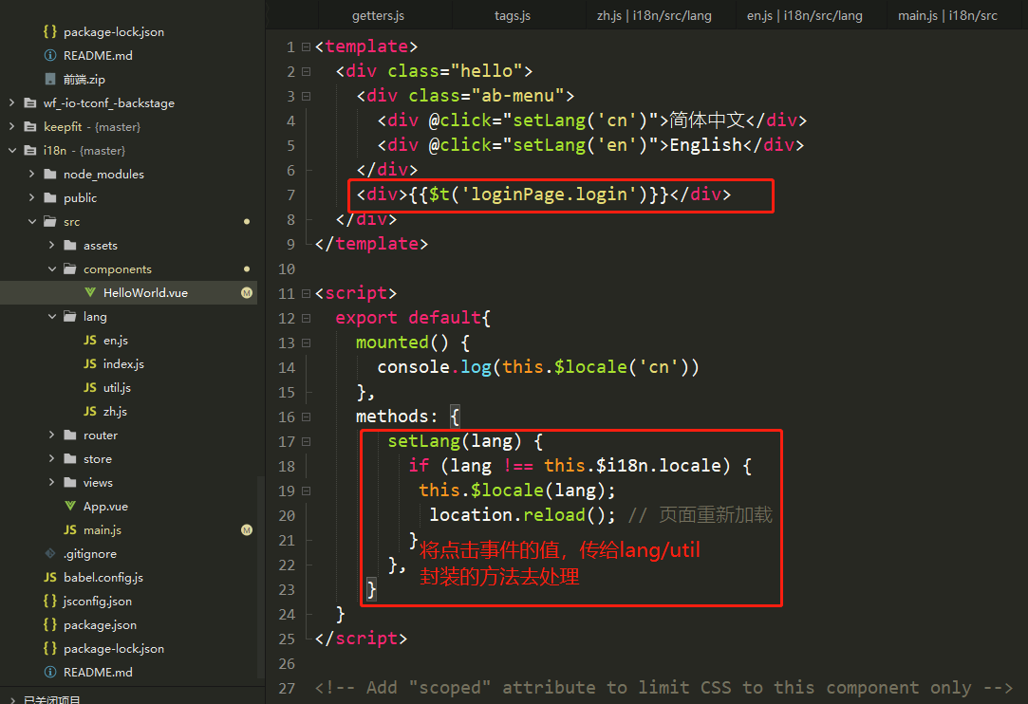The image size is (1028, 704).
Task: Click the folder icon beside node_modules
Action: [49, 174]
